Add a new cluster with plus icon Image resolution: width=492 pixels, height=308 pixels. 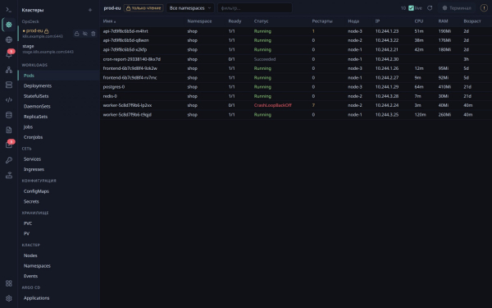point(90,10)
